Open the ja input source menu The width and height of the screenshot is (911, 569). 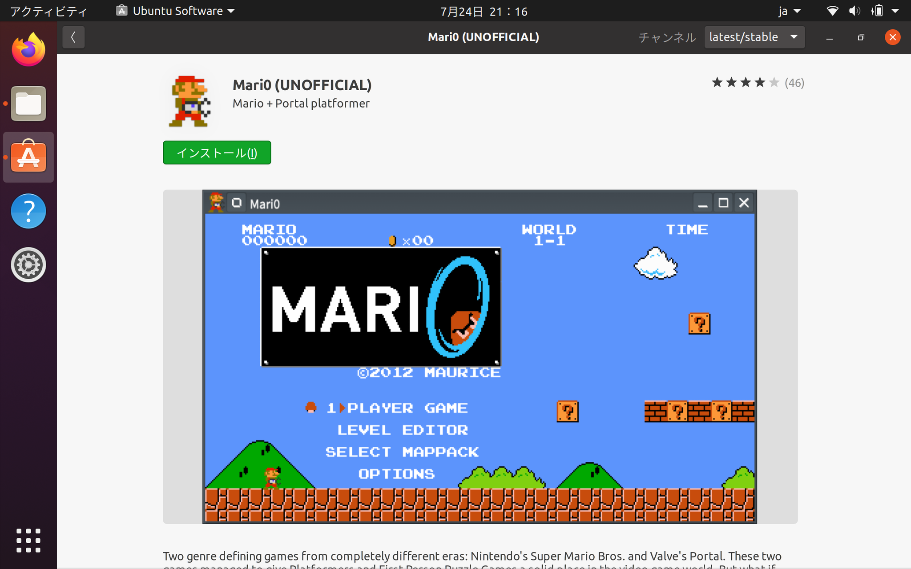[x=790, y=11]
